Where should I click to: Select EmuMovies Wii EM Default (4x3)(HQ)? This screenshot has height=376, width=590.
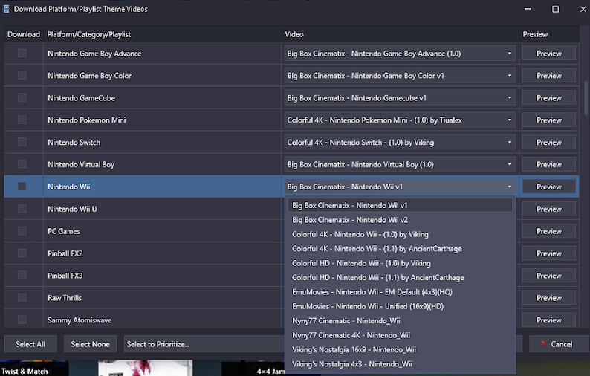tap(400, 292)
